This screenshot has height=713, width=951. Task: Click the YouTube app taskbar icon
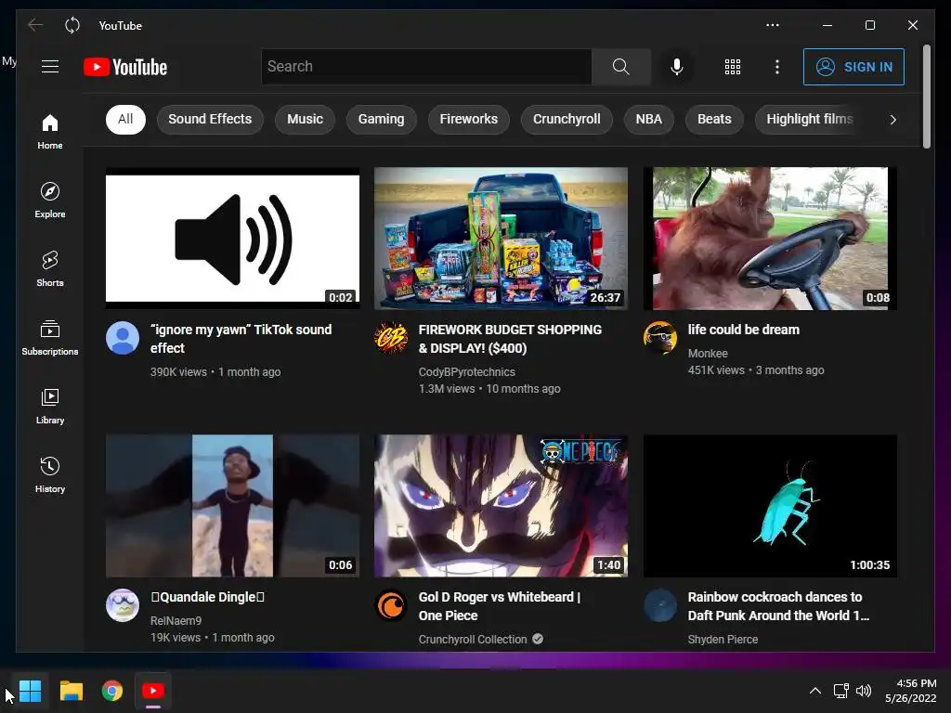point(153,691)
